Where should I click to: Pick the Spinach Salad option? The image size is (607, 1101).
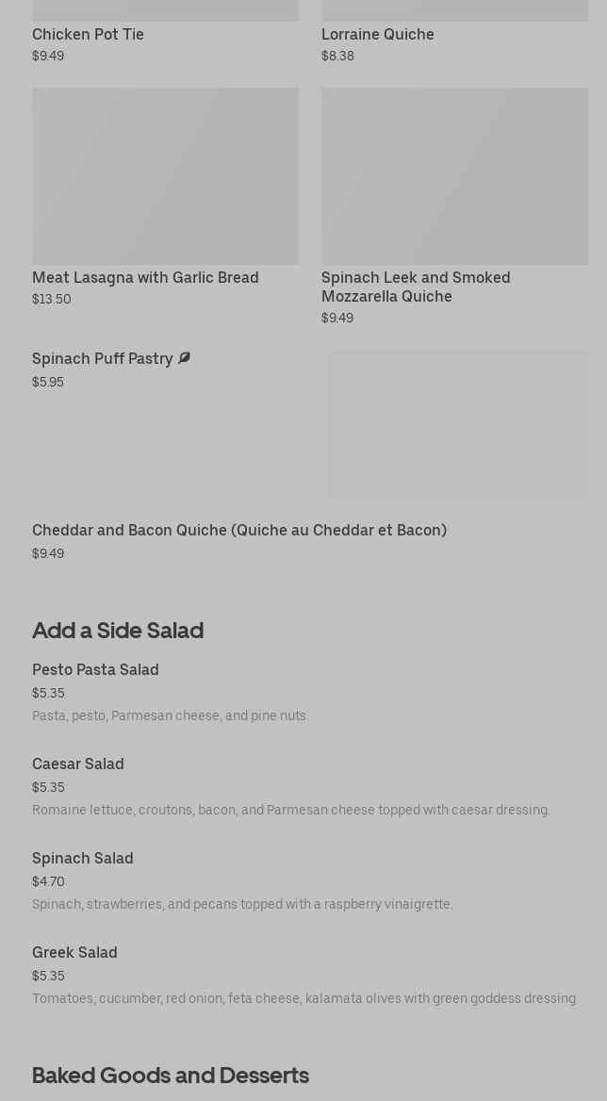click(x=83, y=859)
